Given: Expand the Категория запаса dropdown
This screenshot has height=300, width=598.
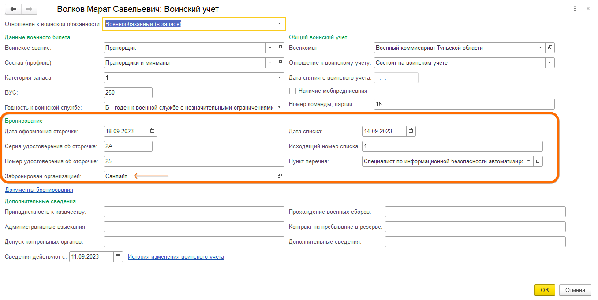Looking at the screenshot, I should 280,77.
